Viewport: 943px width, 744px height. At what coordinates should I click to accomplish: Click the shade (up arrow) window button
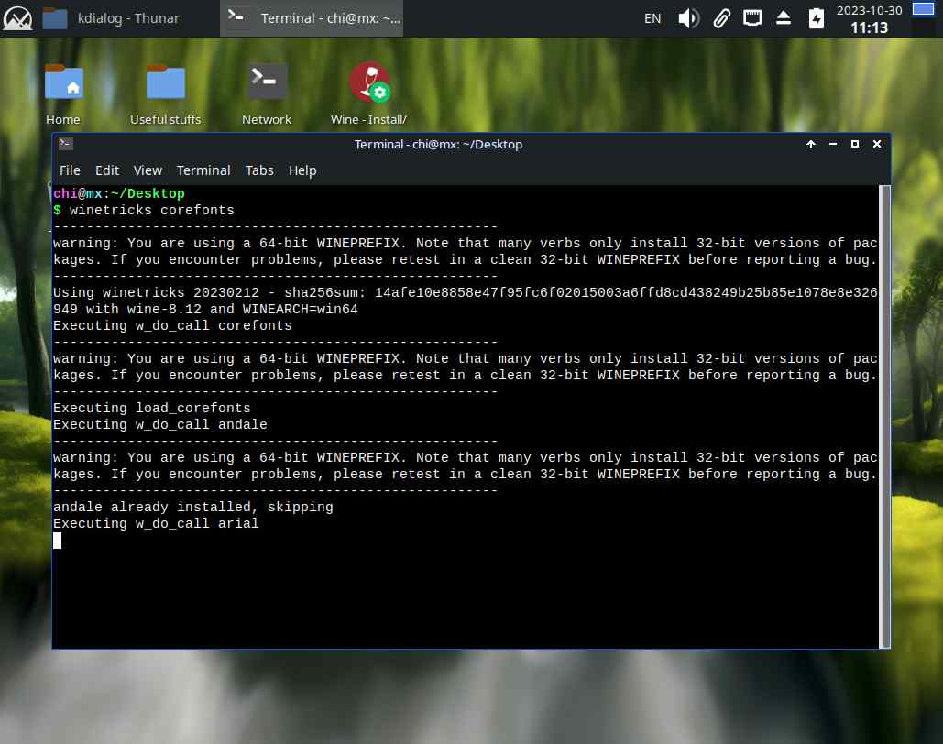[811, 145]
